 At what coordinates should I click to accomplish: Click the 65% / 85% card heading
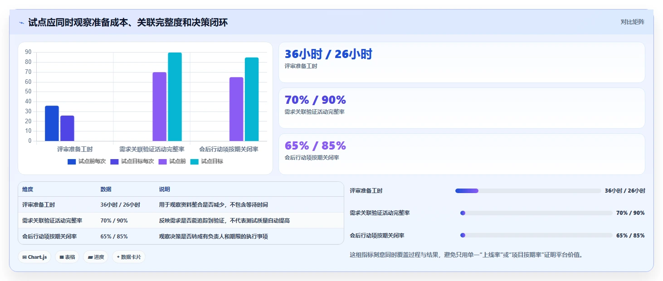click(315, 146)
